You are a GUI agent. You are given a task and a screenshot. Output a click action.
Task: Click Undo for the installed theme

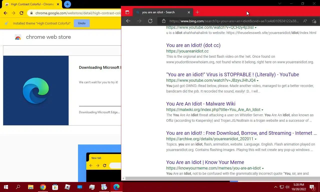click(82, 23)
